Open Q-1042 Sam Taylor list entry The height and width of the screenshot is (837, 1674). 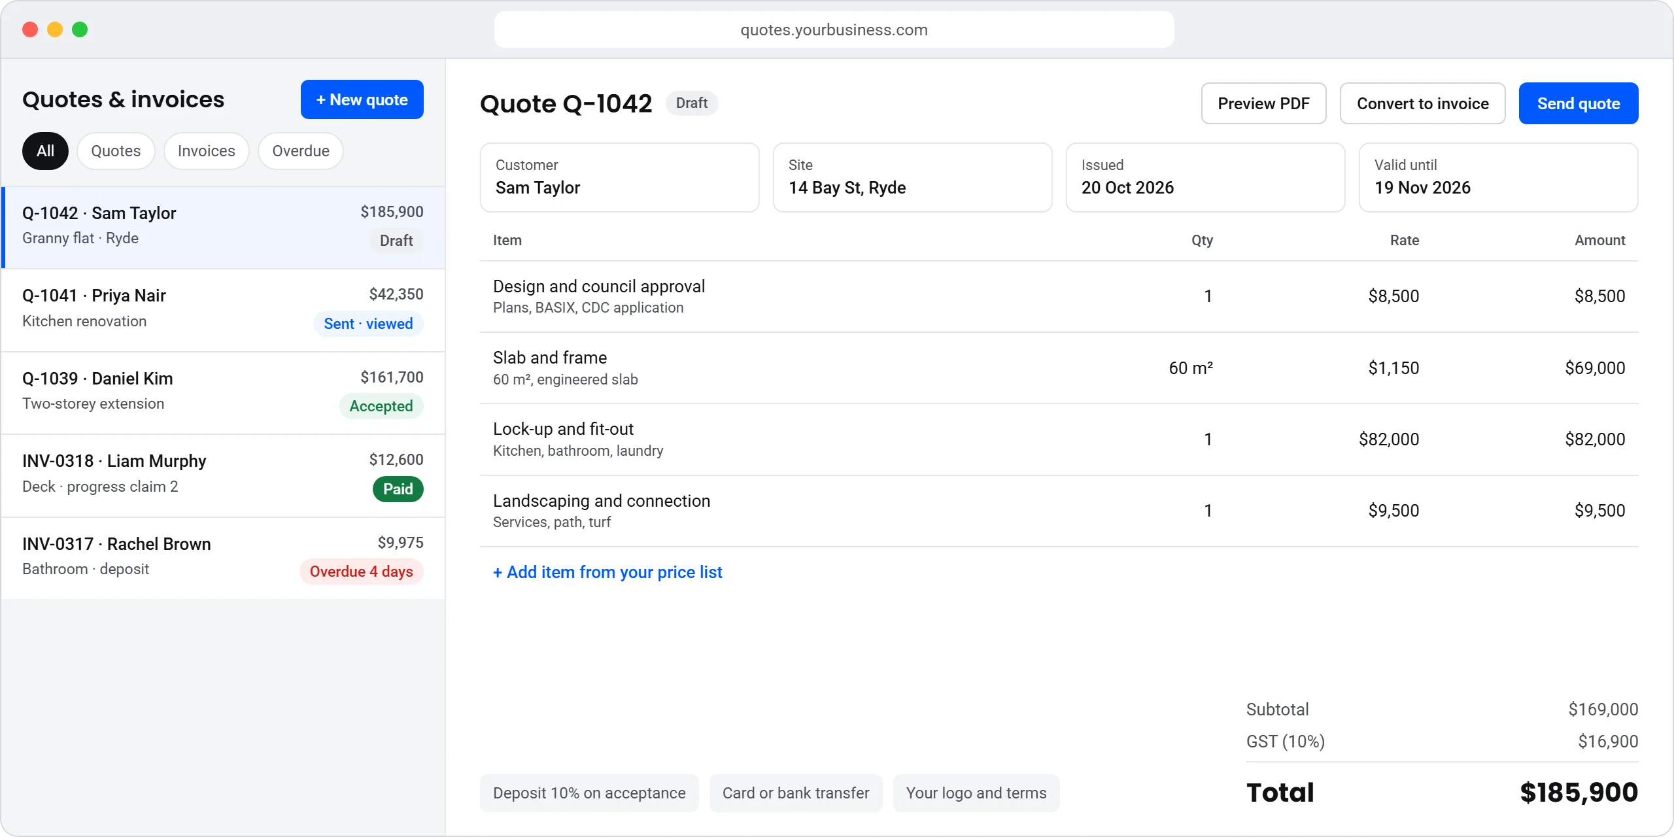point(223,227)
